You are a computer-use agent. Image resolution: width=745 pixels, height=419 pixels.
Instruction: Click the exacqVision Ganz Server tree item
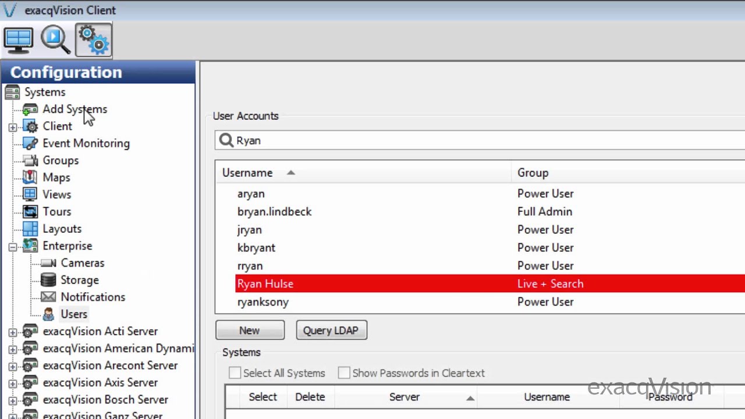[102, 414]
